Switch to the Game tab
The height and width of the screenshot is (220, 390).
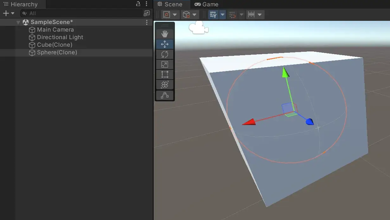207,4
